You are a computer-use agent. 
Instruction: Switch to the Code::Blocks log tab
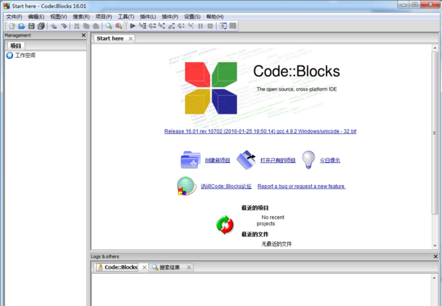point(121,267)
